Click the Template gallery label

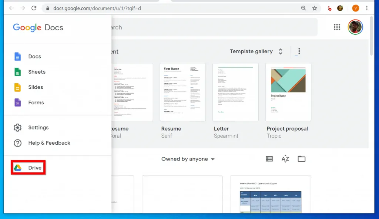click(x=252, y=51)
